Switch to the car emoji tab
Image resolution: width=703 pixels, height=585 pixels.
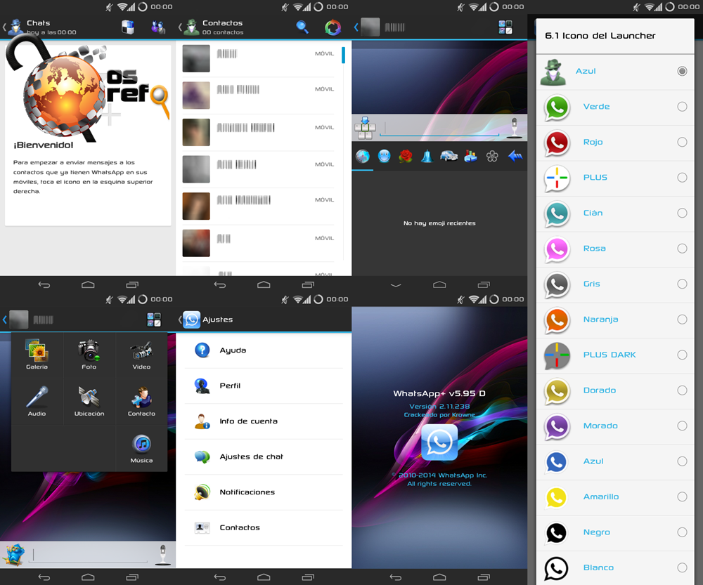(449, 156)
